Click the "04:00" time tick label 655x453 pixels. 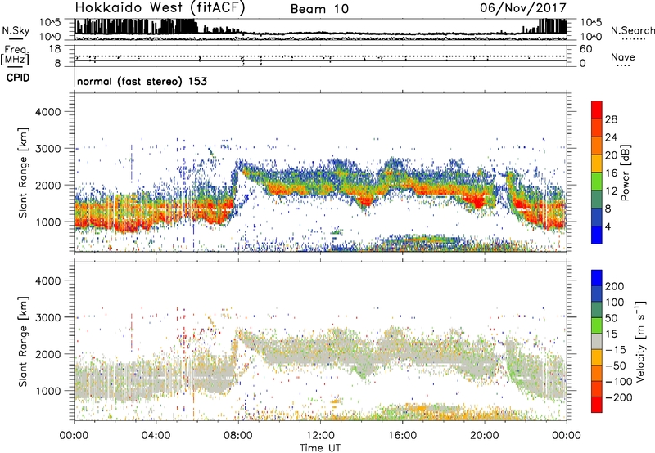point(156,436)
